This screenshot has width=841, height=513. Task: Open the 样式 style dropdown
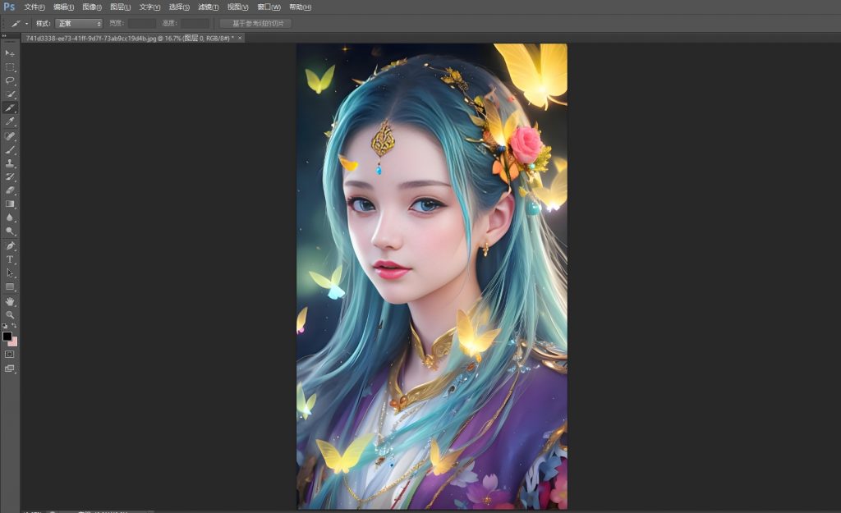(x=78, y=24)
